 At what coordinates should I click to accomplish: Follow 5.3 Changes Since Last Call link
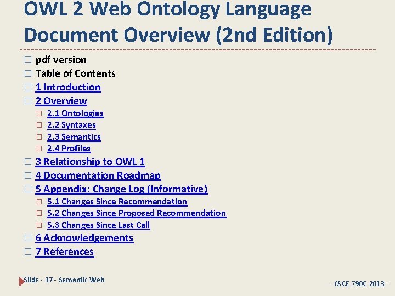click(99, 225)
